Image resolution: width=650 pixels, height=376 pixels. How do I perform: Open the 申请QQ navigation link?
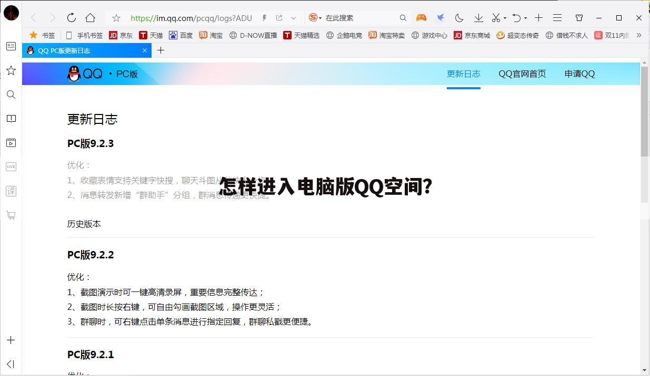click(579, 74)
